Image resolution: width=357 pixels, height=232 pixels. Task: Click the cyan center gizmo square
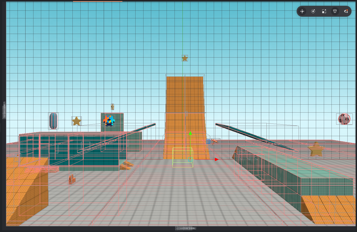pyautogui.click(x=190, y=159)
